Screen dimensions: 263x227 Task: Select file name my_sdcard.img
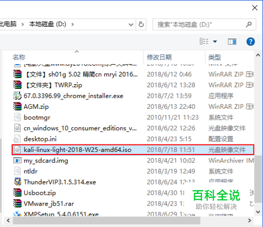46,161
